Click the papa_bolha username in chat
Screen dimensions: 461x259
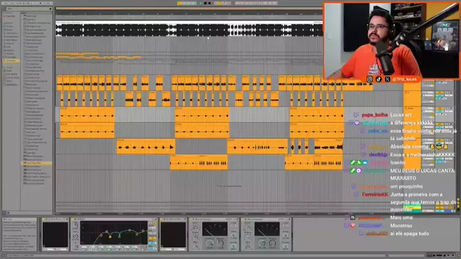(x=375, y=115)
